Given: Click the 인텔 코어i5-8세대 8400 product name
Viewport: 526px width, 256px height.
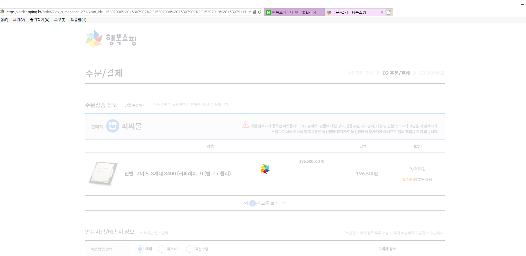Looking at the screenshot, I should pos(177,174).
